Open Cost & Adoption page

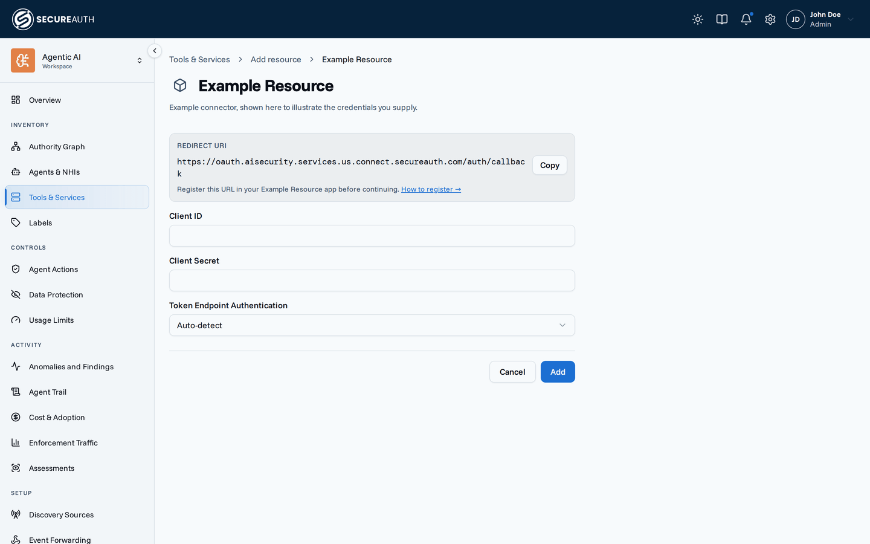[77, 417]
